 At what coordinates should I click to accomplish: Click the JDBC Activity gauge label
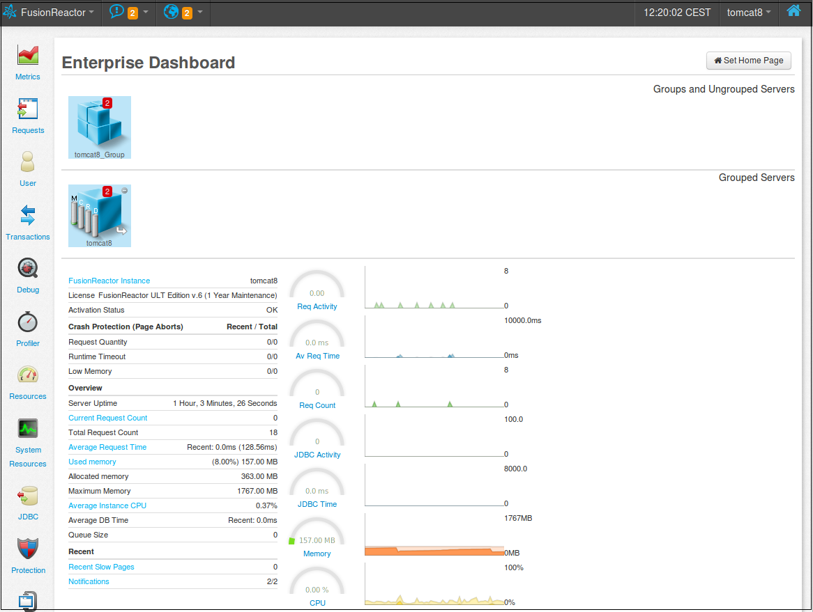[317, 455]
